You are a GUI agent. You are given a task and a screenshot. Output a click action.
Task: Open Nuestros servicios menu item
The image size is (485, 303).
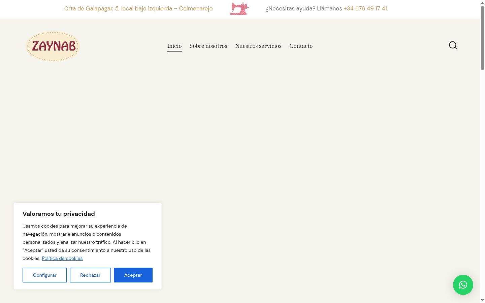pos(258,46)
